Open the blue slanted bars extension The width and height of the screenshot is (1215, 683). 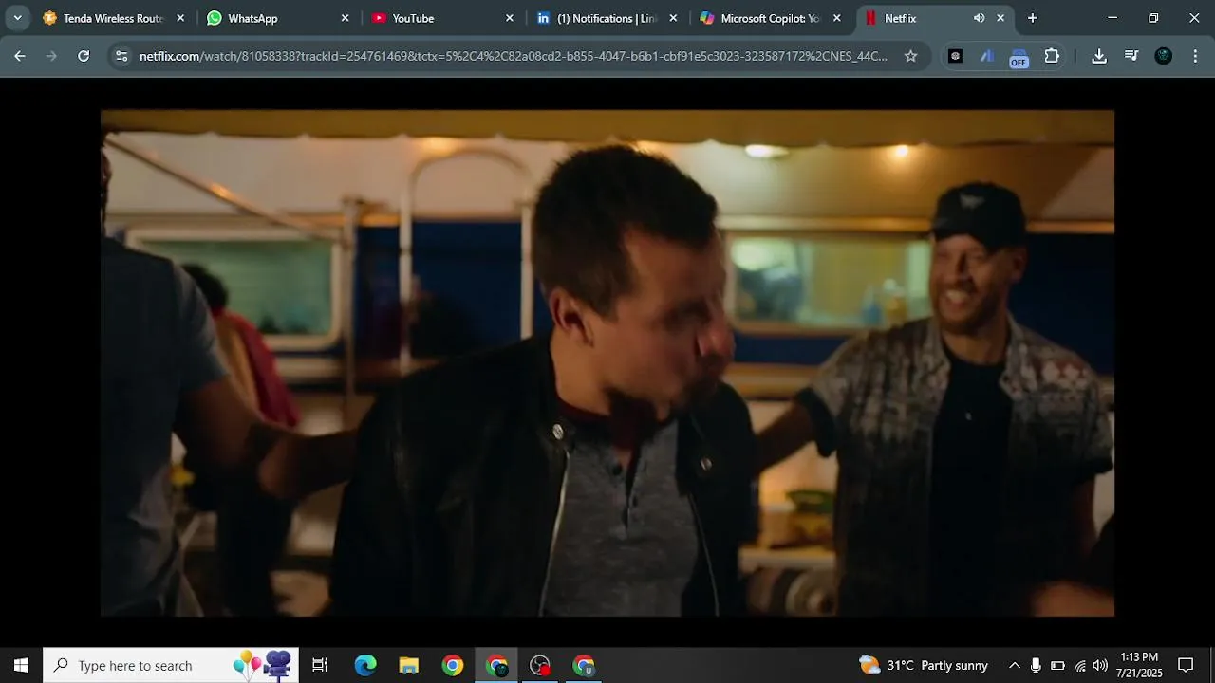click(987, 56)
